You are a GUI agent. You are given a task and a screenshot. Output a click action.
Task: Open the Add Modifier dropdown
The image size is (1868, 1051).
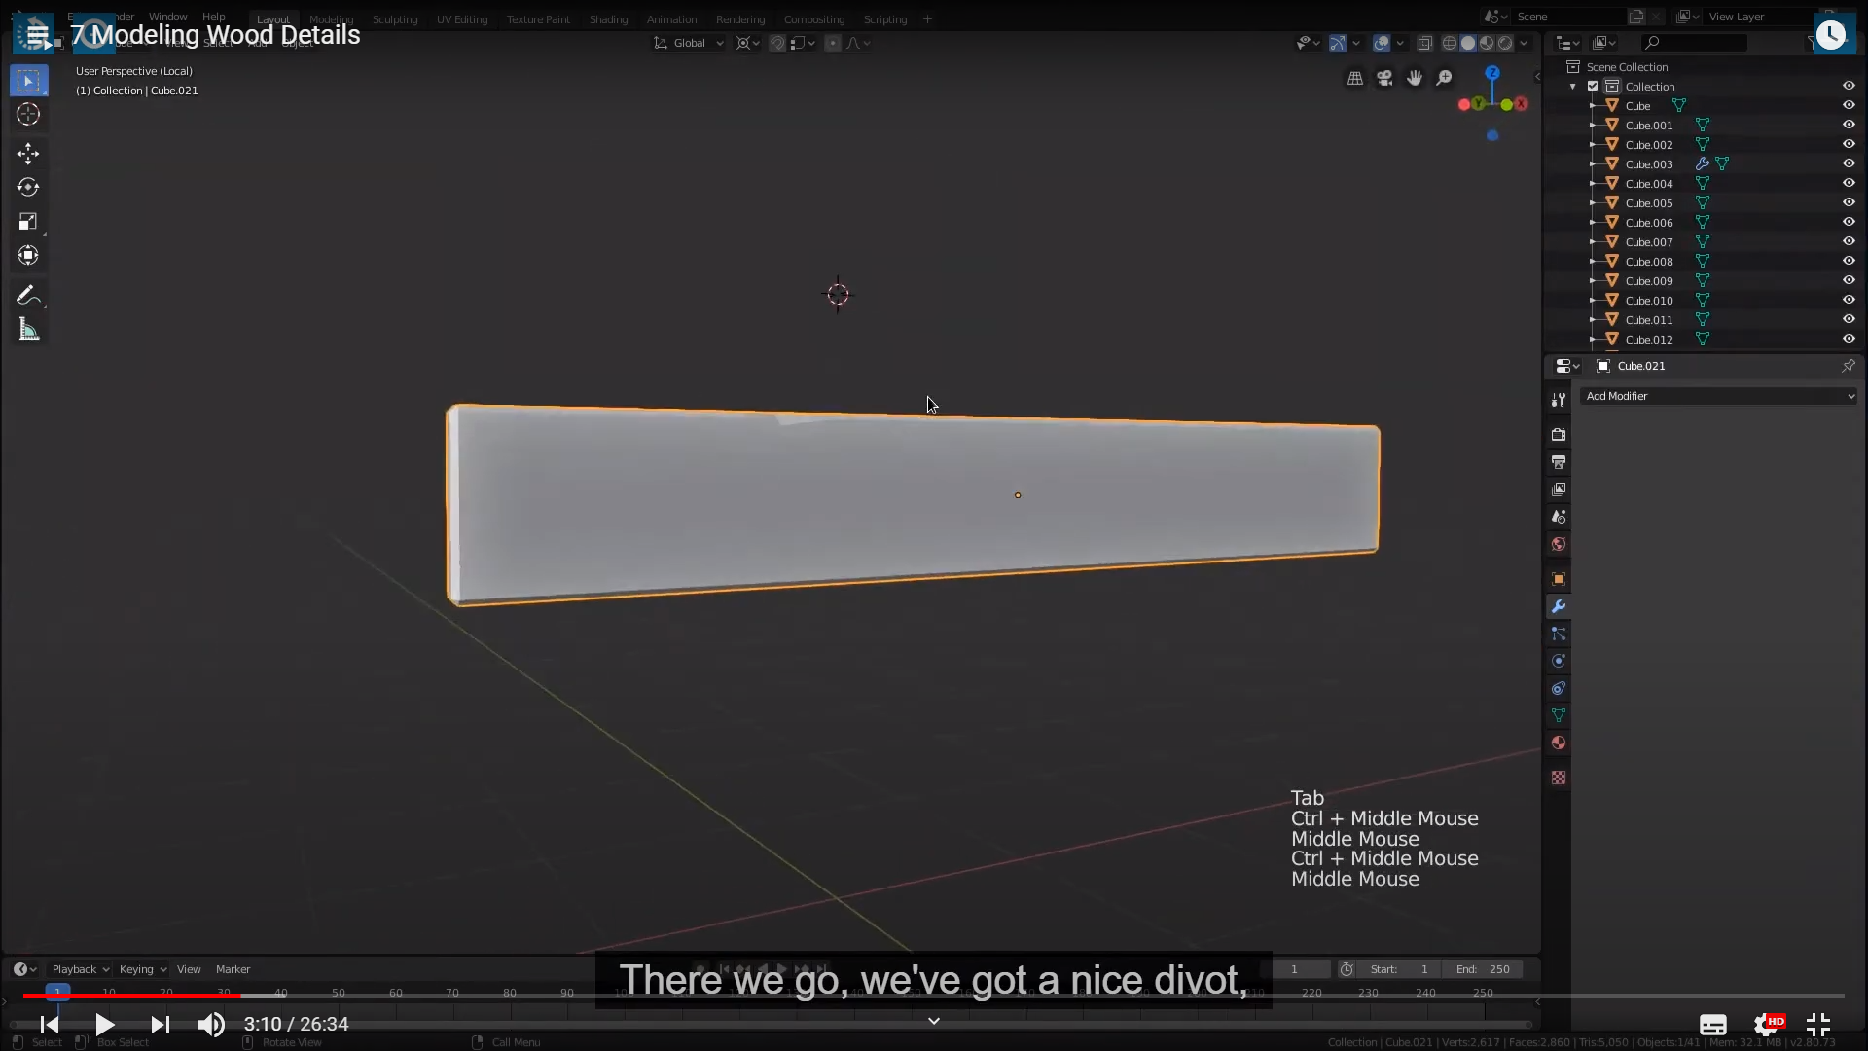pyautogui.click(x=1718, y=396)
